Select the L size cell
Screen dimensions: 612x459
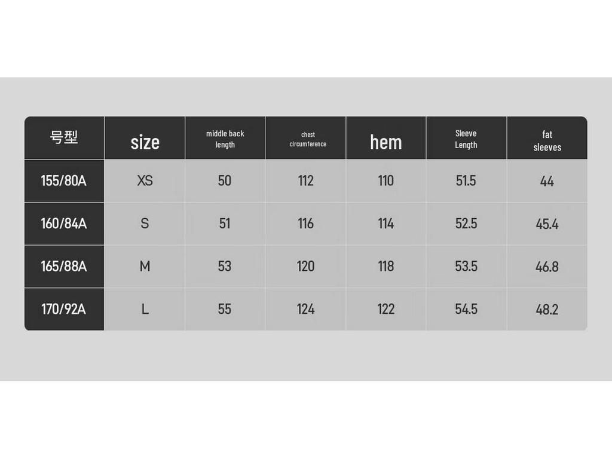point(145,309)
